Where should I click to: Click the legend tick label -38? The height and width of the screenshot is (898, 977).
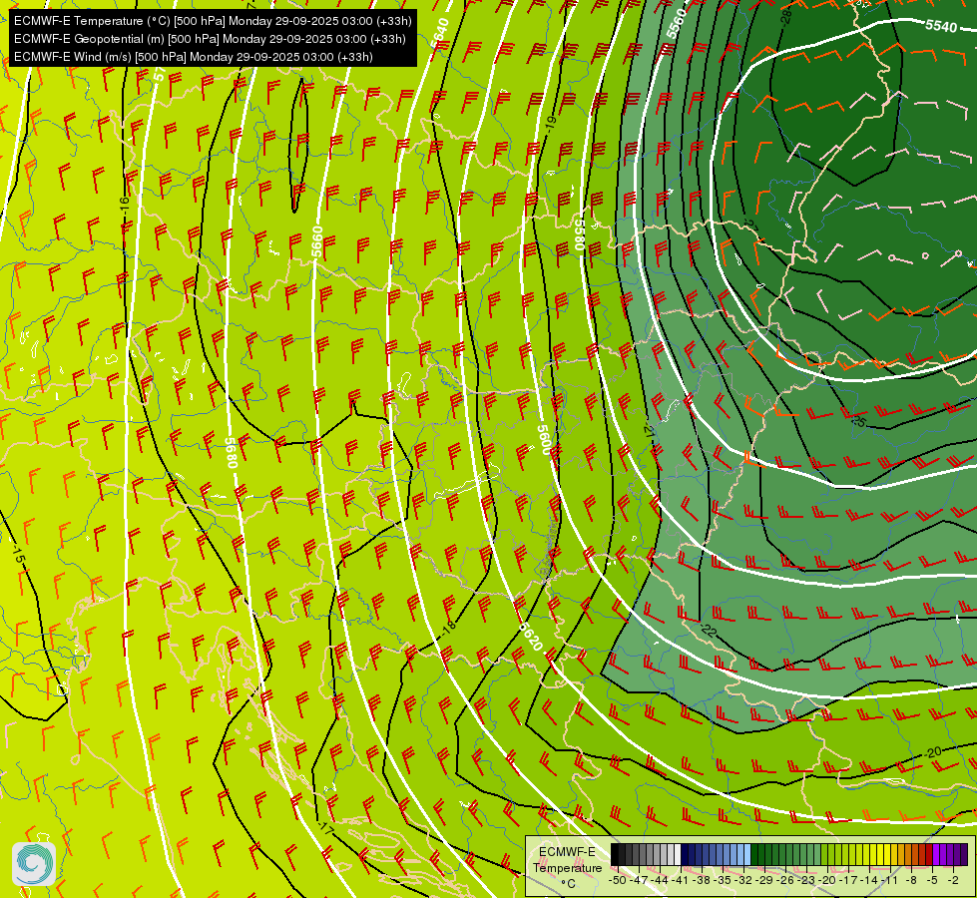pyautogui.click(x=701, y=880)
